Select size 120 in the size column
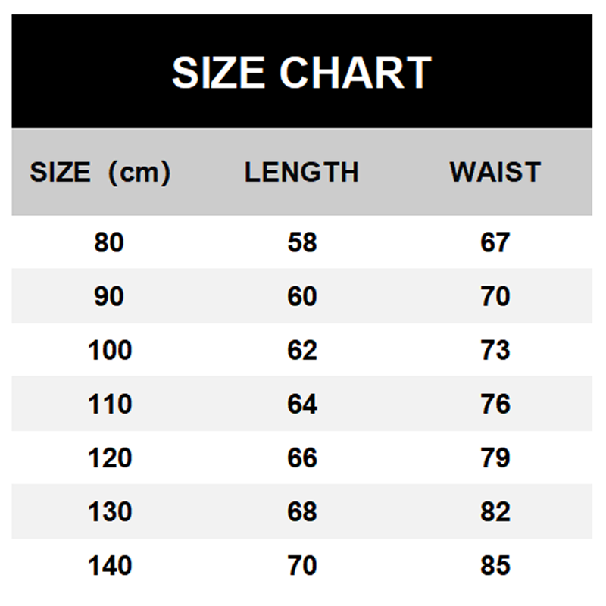 click(x=110, y=458)
